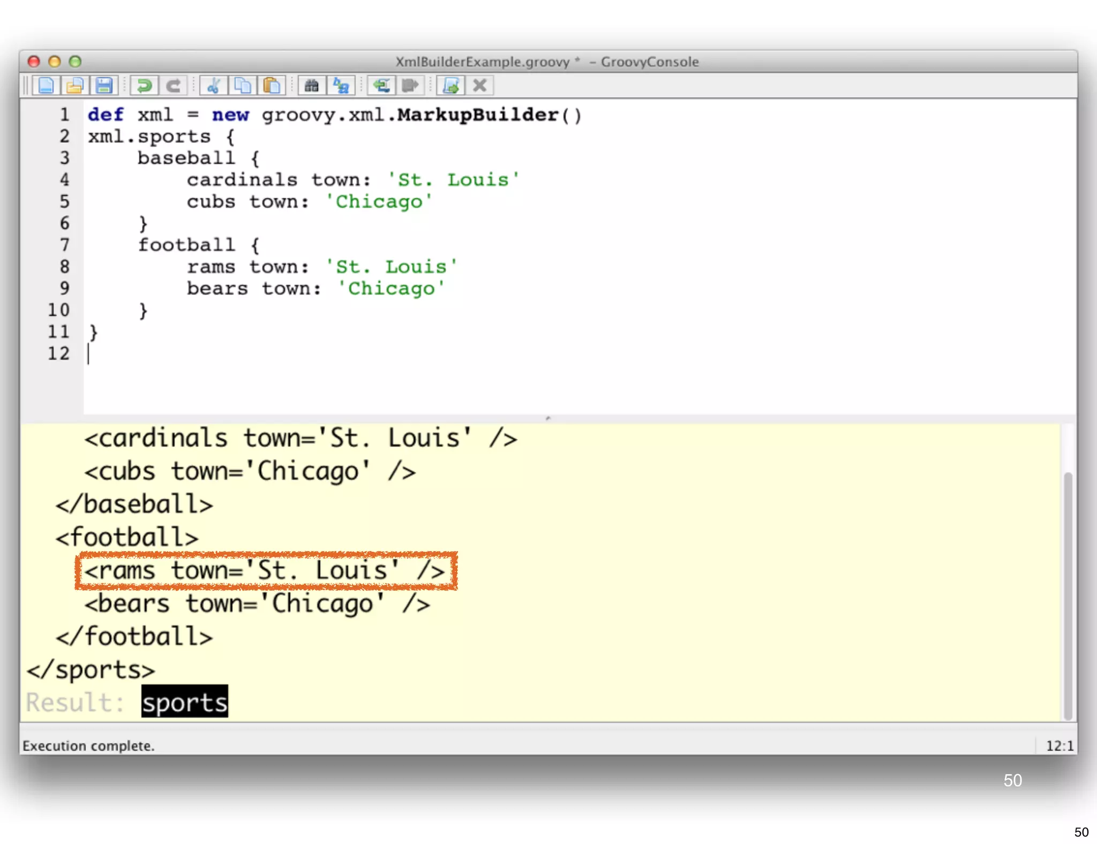Click the Replace text icon
1097x844 pixels.
coord(341,86)
